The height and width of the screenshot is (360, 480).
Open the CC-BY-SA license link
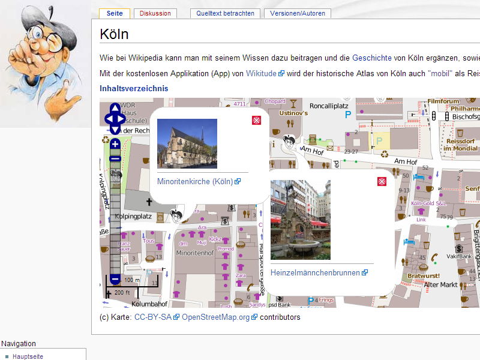pyautogui.click(x=157, y=317)
